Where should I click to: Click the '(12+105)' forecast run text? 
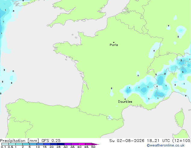pyautogui.click(x=182, y=141)
